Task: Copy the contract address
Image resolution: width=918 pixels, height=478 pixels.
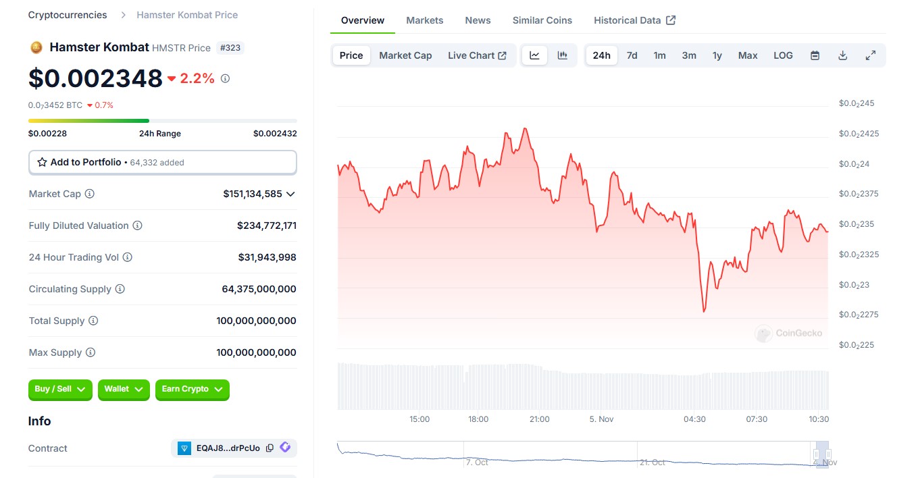Action: coord(270,448)
